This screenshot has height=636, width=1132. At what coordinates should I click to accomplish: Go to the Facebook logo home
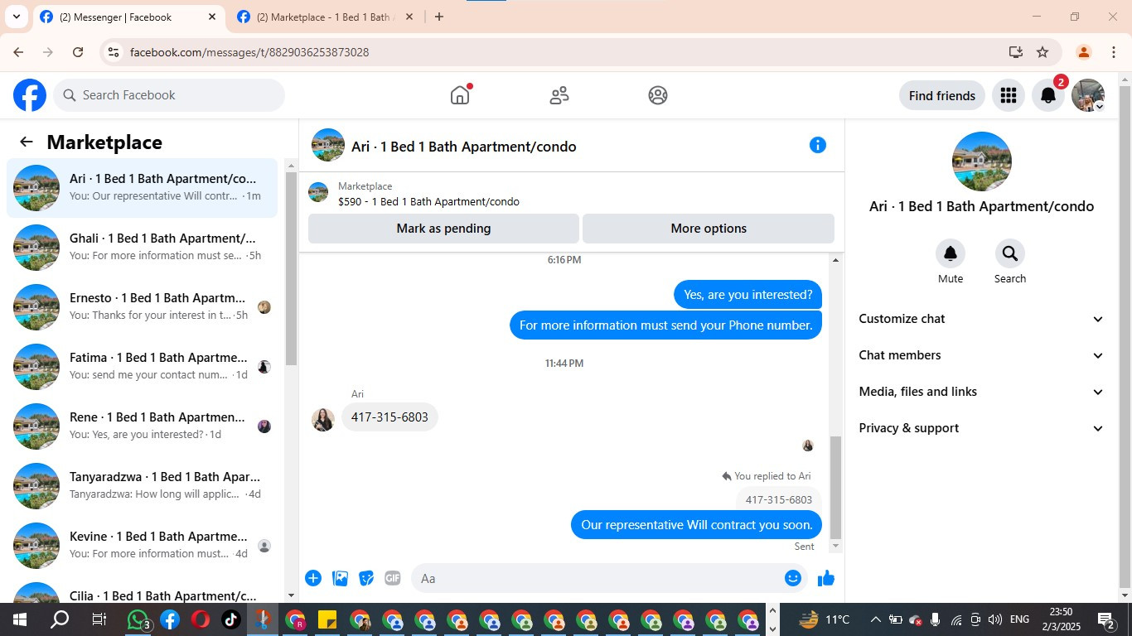(x=30, y=95)
